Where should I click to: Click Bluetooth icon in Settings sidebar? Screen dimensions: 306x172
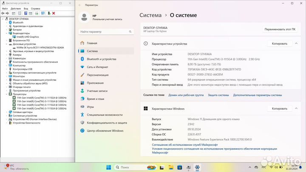pos(82,59)
